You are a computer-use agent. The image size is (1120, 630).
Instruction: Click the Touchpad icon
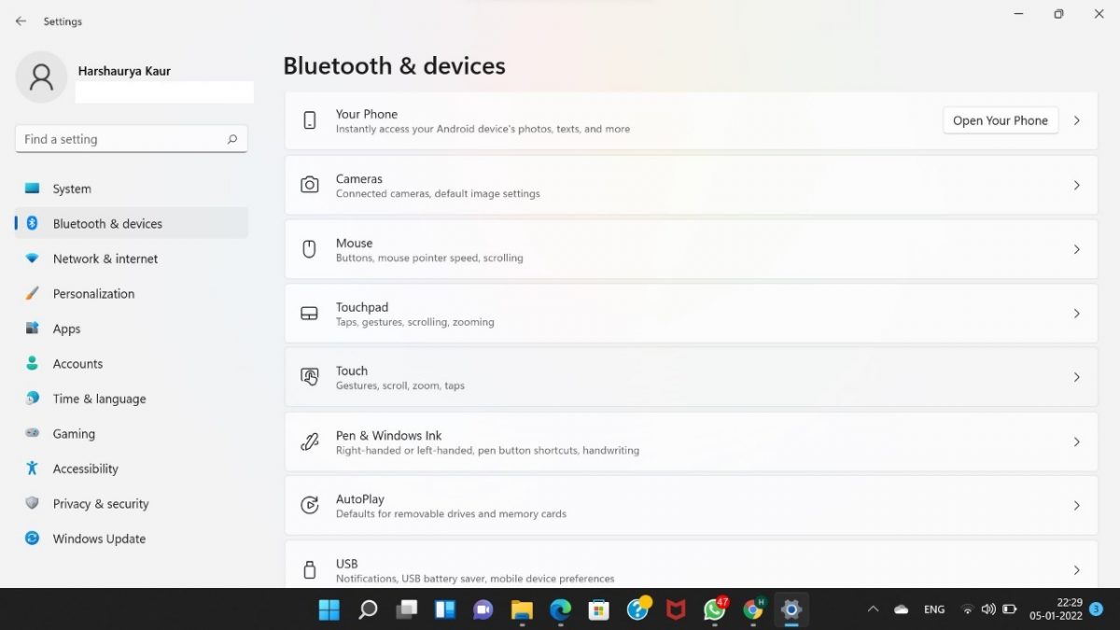310,314
